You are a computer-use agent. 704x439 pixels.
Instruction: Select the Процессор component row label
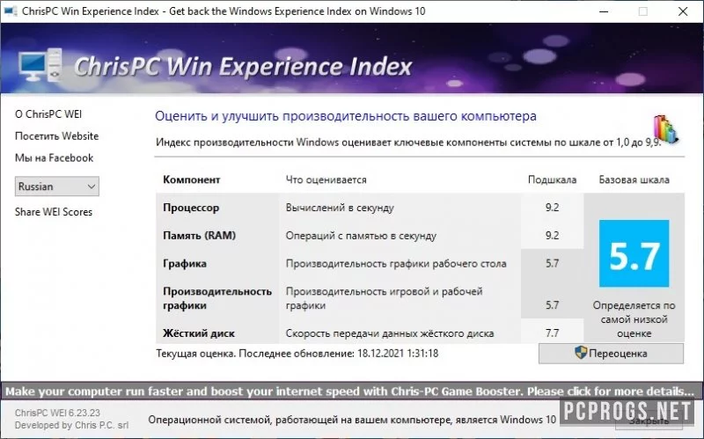click(191, 208)
